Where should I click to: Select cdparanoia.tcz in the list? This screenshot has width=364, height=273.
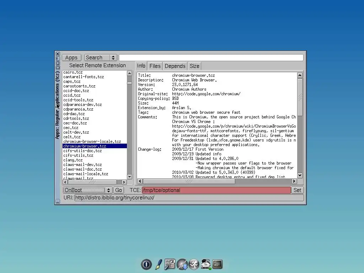click(x=95, y=109)
